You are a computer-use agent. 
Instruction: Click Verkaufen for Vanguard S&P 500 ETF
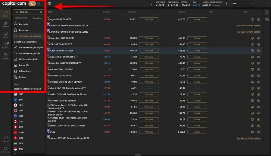pos(149,19)
